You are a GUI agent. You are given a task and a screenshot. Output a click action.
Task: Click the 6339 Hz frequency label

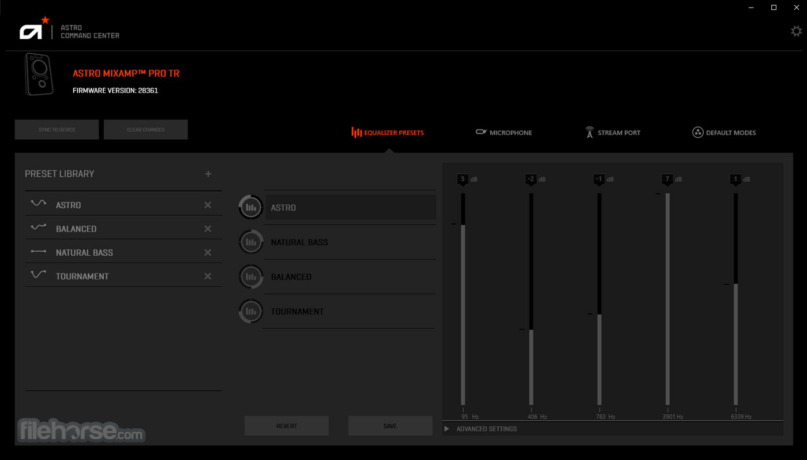(x=741, y=417)
